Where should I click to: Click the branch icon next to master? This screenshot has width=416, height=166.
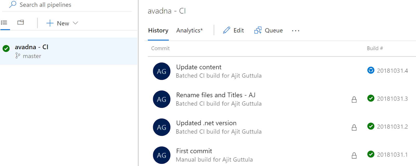coord(18,56)
